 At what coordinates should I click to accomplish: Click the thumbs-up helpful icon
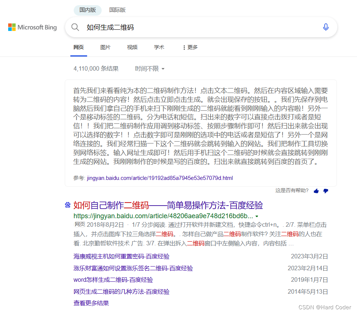coord(316,191)
